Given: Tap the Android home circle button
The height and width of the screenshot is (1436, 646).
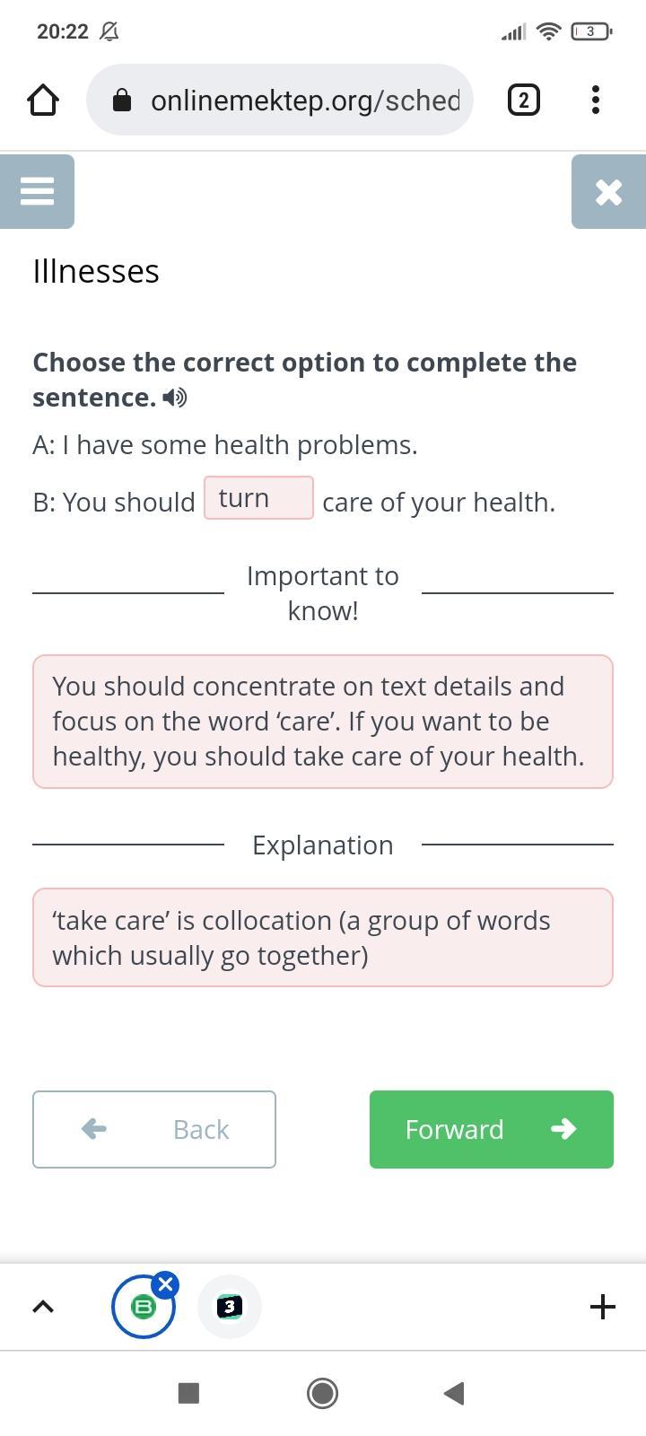Looking at the screenshot, I should pyautogui.click(x=323, y=1393).
